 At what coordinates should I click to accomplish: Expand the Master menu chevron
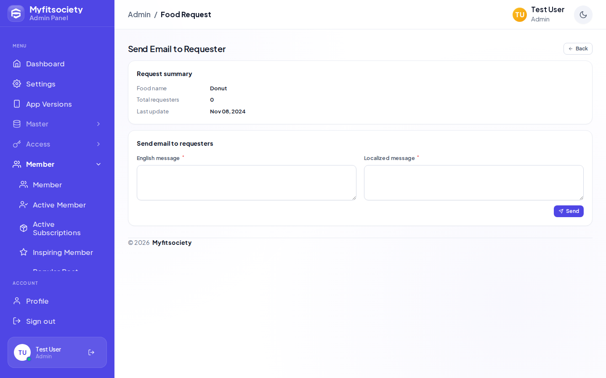pyautogui.click(x=98, y=124)
